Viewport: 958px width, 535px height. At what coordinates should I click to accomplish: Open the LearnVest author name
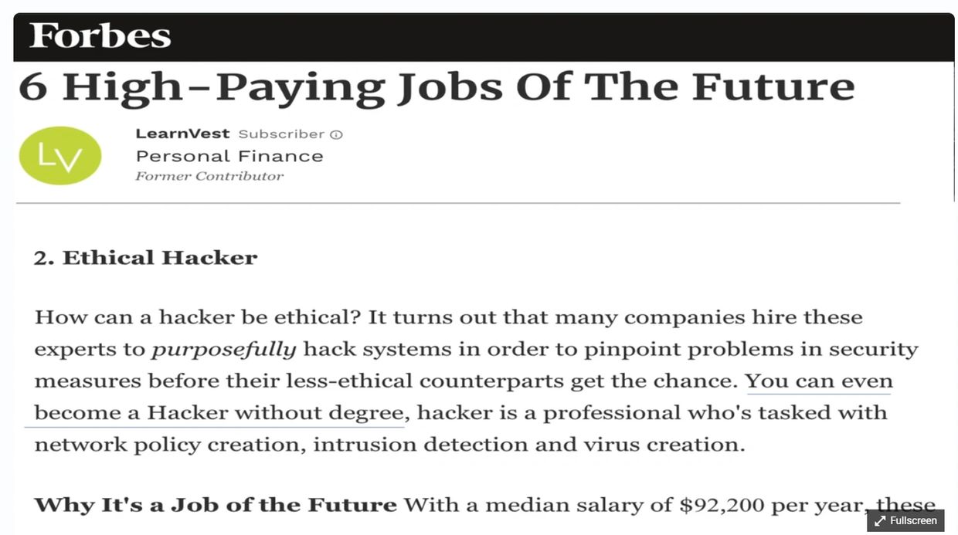point(182,134)
